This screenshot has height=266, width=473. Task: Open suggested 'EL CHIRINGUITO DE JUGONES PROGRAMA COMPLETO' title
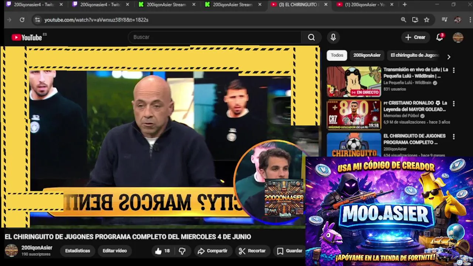pyautogui.click(x=414, y=139)
